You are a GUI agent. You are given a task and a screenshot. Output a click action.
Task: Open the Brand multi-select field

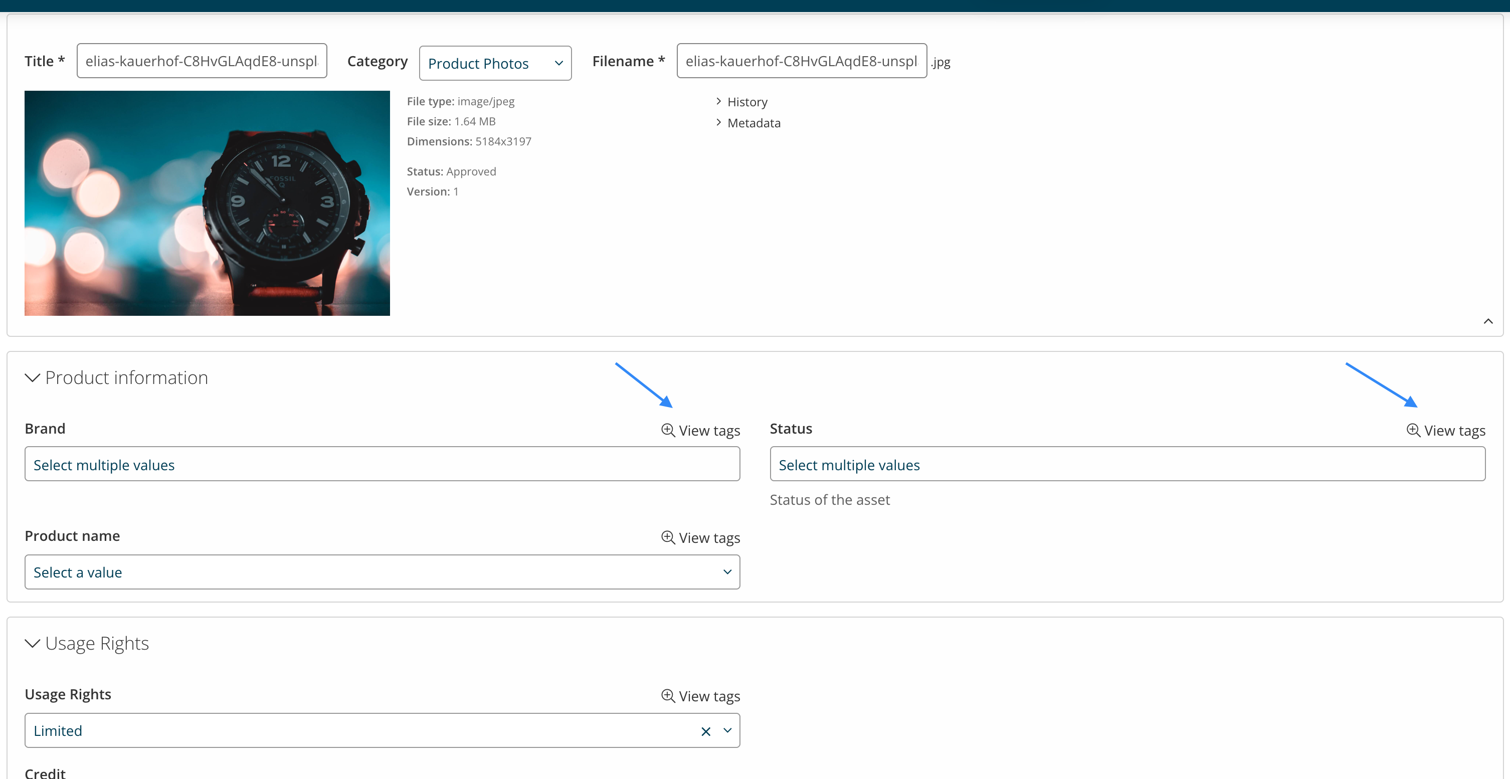point(382,464)
